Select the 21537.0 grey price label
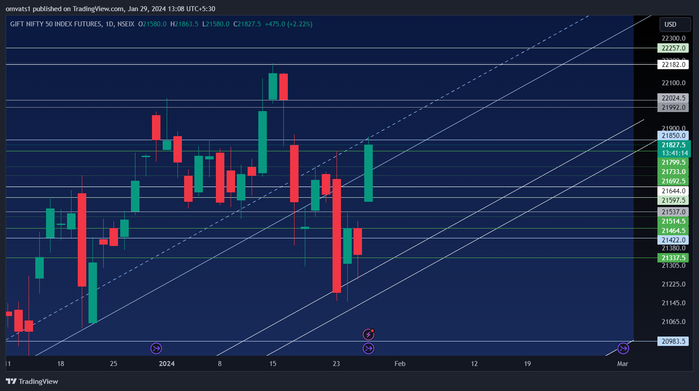Viewport: 699px width, 391px height. pos(673,212)
